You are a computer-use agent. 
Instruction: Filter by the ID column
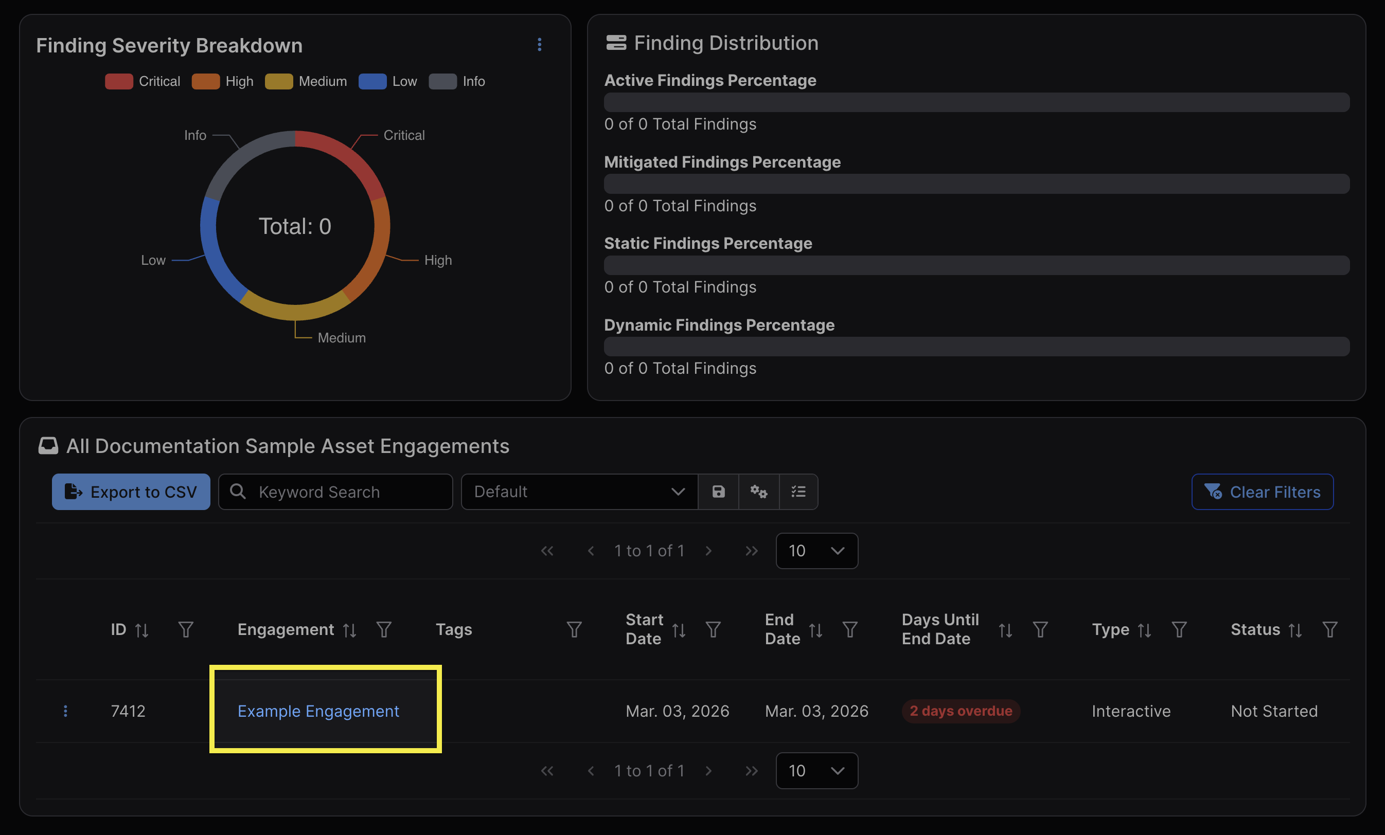[186, 629]
